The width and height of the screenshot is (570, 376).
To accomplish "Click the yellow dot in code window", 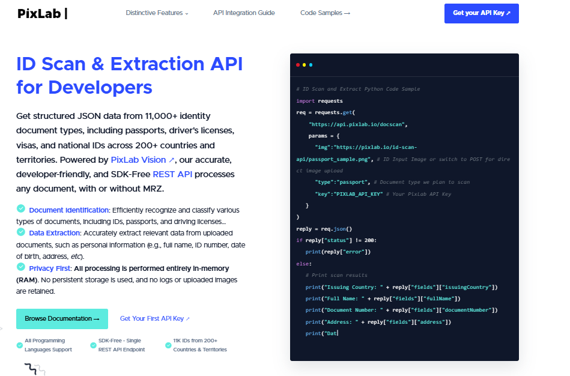I will click(x=305, y=65).
